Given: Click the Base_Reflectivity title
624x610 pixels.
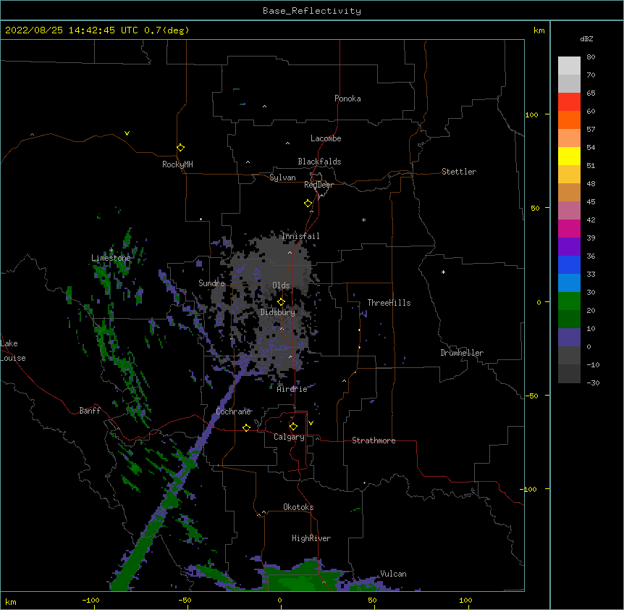Looking at the screenshot, I should click(312, 11).
